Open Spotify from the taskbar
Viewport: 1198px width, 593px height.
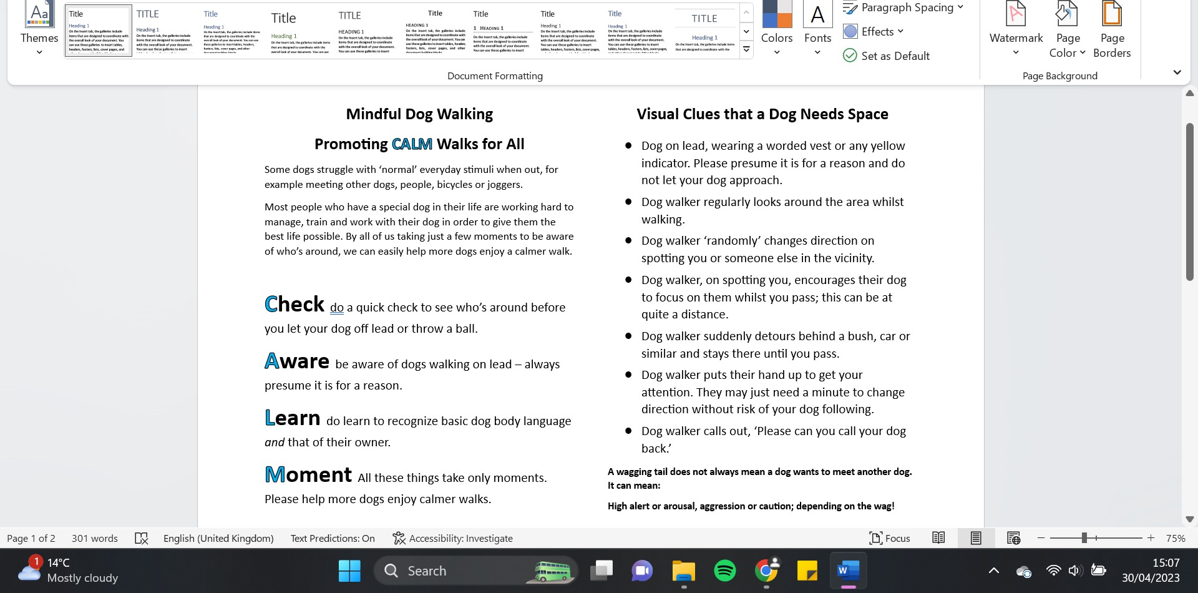(724, 571)
